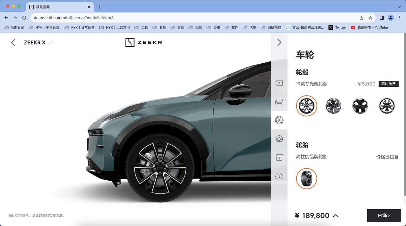Screen dimensions: 406x226
Task: Click the strikethrough ¥5,000 price
Action: click(366, 84)
